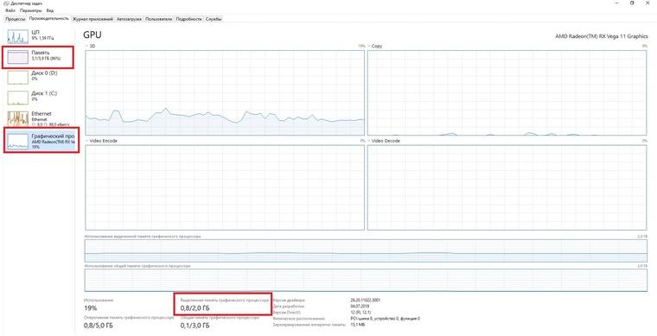657x336 pixels.
Task: Switch to the Процессы tab
Action: tap(16, 19)
